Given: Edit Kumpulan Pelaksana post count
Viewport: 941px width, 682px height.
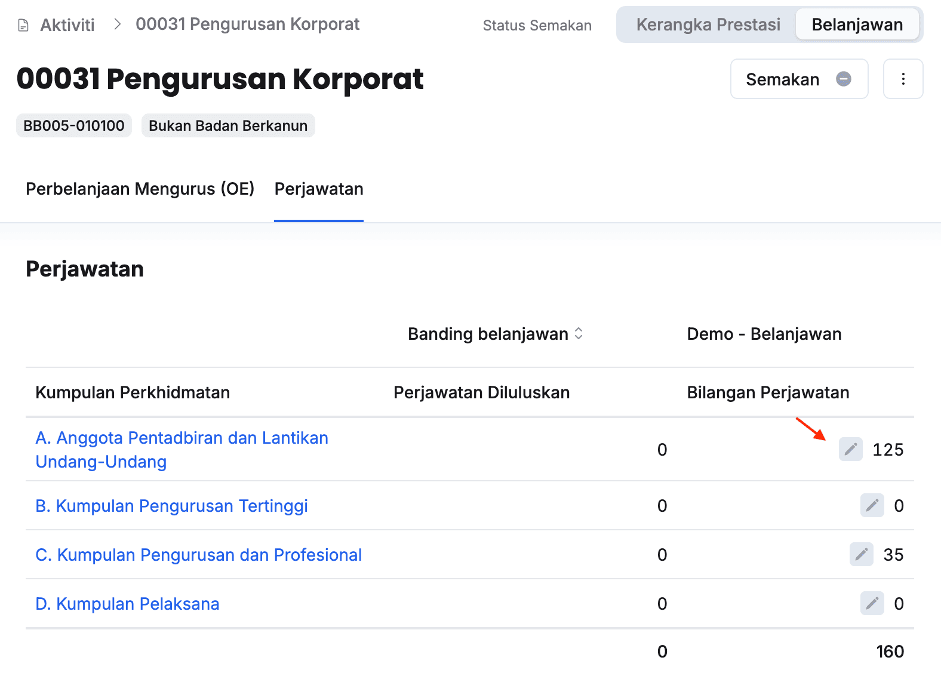Looking at the screenshot, I should 872,603.
